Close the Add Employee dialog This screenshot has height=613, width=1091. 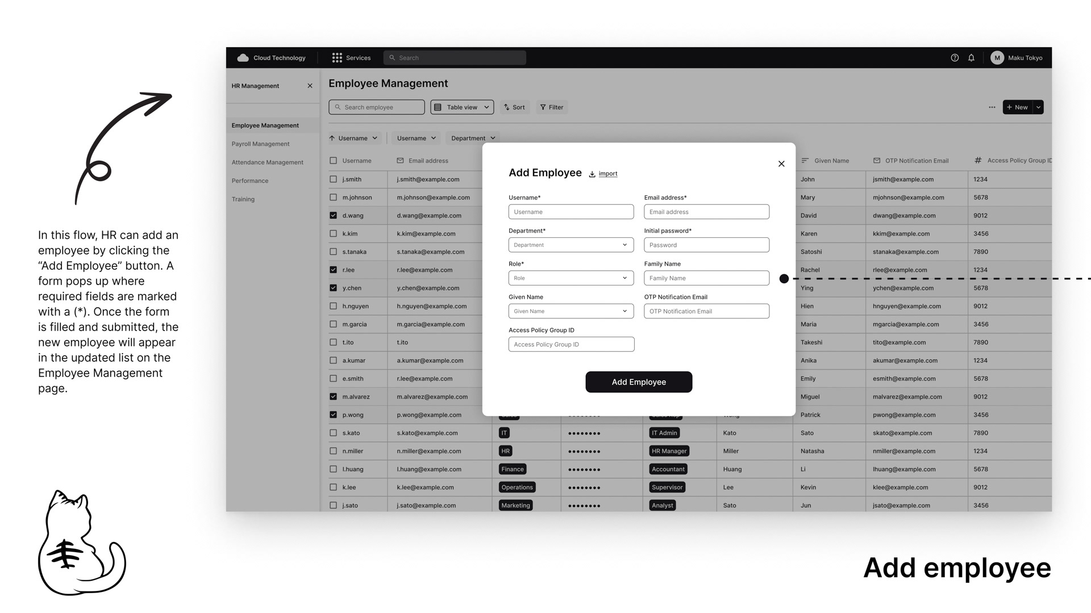[781, 164]
